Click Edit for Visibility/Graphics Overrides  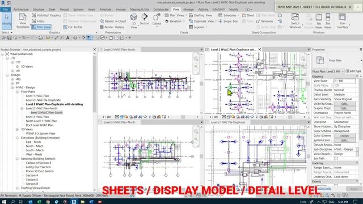click(345, 104)
